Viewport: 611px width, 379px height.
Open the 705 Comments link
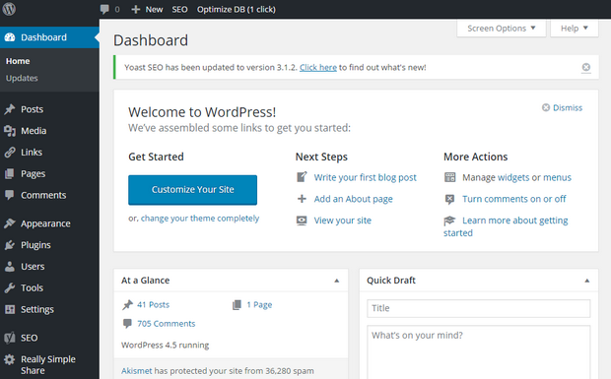coord(166,323)
